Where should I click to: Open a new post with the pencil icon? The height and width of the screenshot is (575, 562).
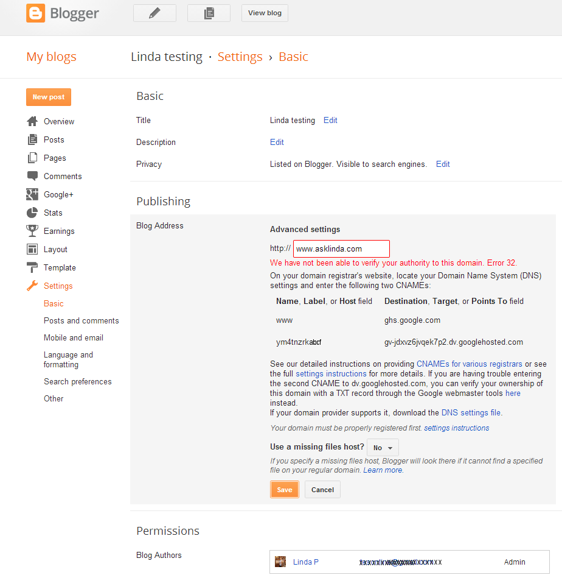(x=154, y=12)
